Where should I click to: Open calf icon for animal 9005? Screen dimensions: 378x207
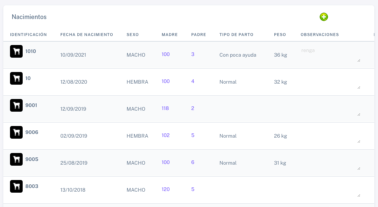[x=16, y=159]
